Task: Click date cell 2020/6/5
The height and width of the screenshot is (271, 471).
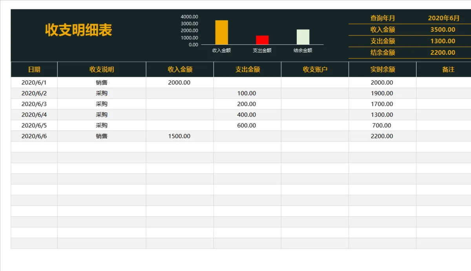Action: coord(34,125)
